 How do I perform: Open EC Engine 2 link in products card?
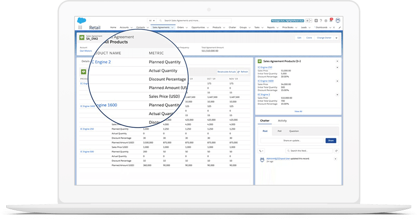(x=264, y=95)
